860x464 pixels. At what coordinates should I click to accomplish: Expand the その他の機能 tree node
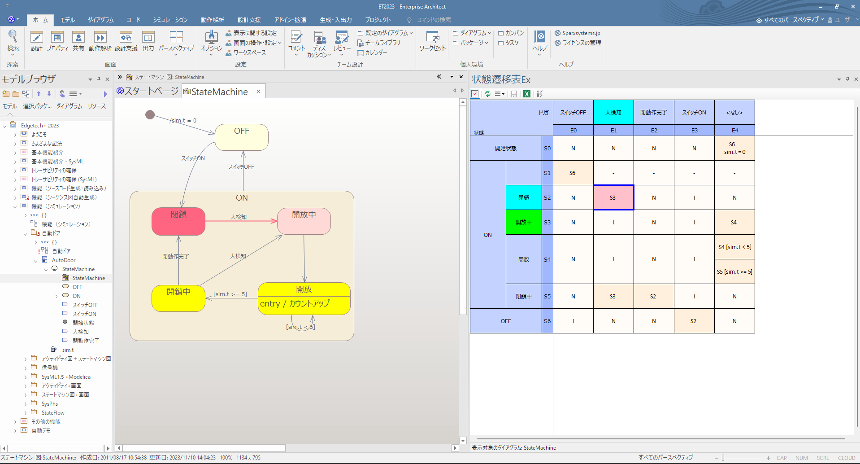[x=15, y=422]
